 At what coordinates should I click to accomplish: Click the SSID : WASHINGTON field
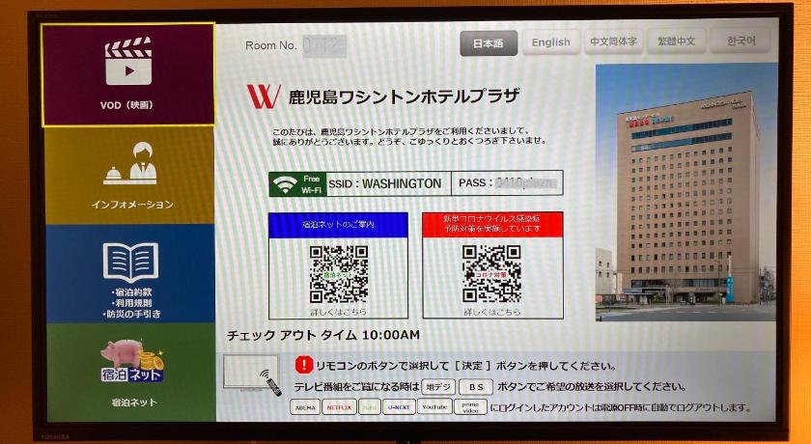[388, 183]
